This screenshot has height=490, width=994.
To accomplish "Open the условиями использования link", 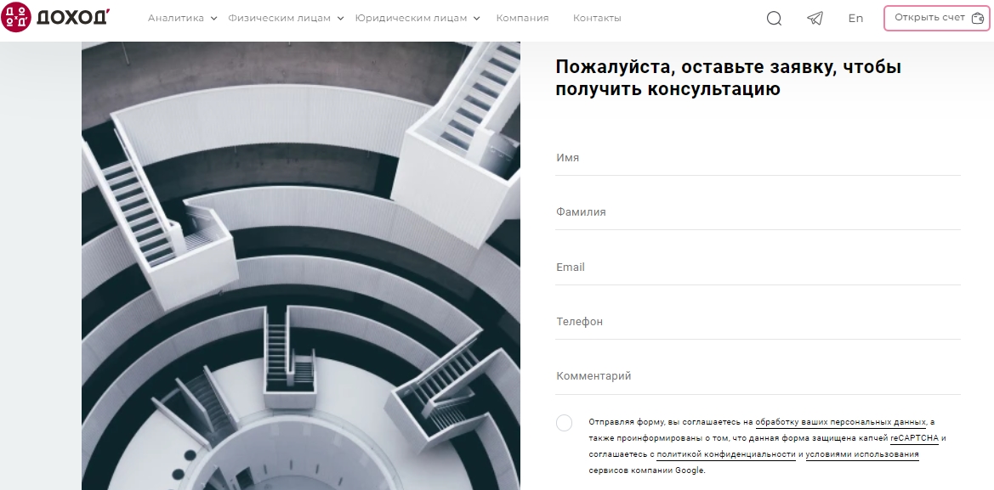I will click(x=862, y=454).
